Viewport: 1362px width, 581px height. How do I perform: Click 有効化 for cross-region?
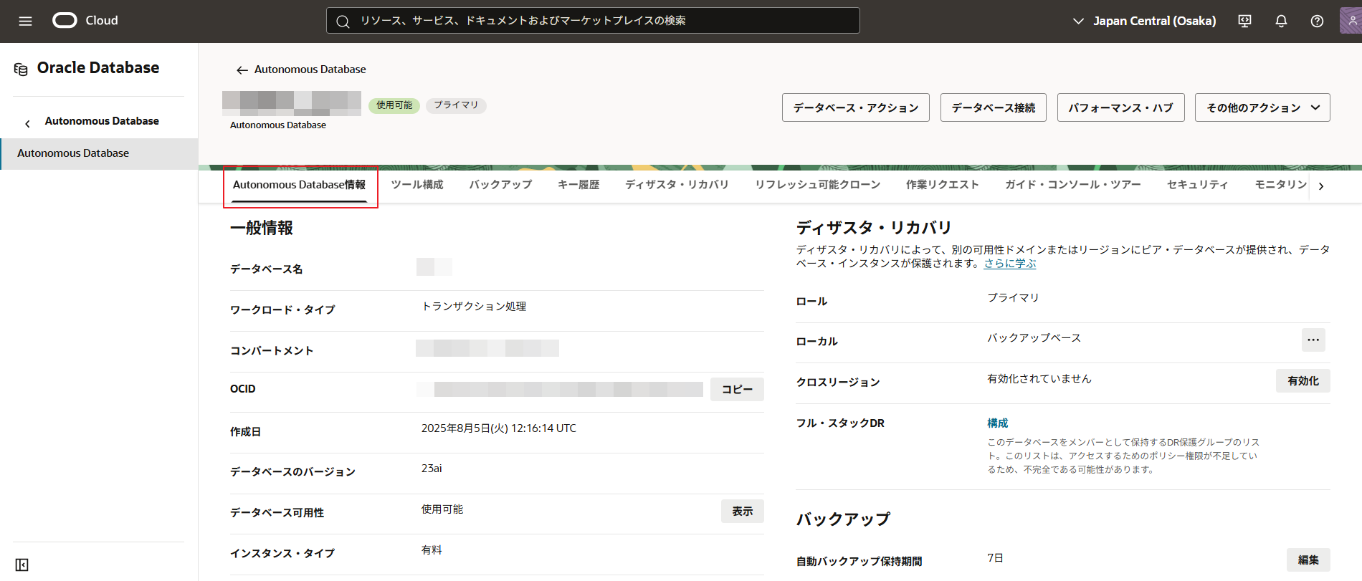click(1303, 381)
